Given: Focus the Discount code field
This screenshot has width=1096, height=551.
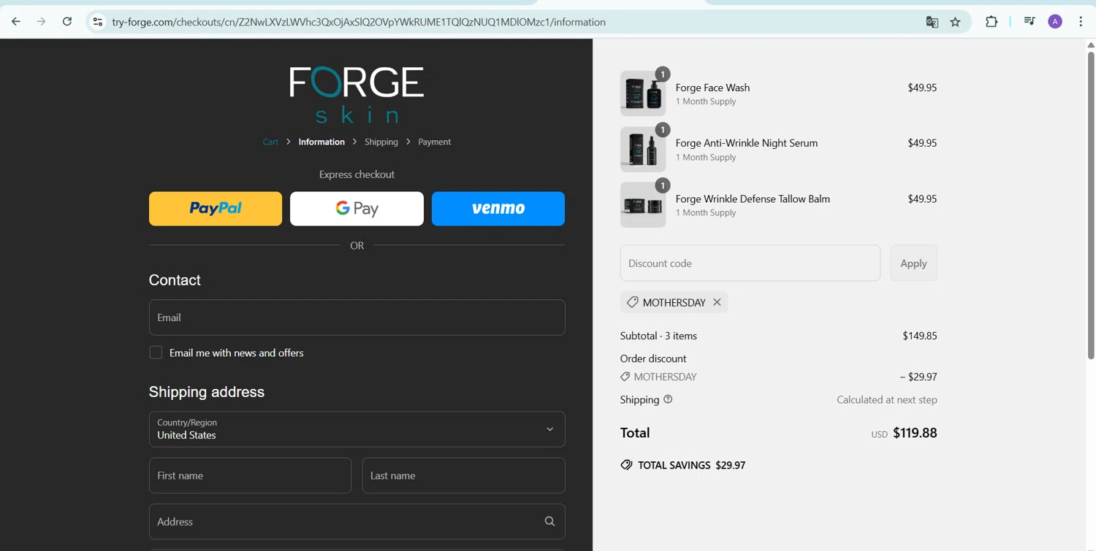Looking at the screenshot, I should (750, 263).
